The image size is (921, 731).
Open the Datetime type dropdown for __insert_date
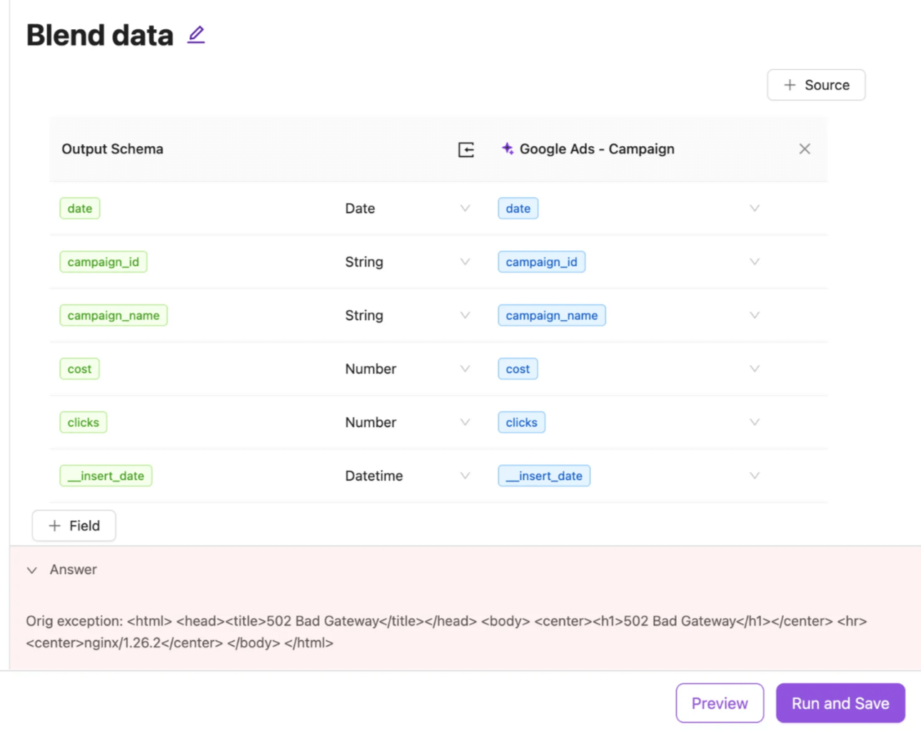[465, 476]
